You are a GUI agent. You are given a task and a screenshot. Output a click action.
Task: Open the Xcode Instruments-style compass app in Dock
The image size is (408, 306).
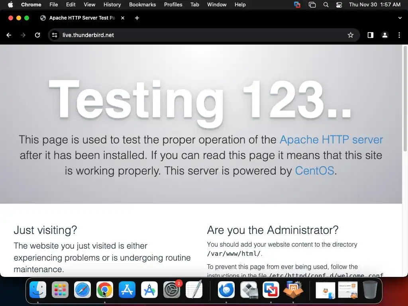pyautogui.click(x=149, y=290)
